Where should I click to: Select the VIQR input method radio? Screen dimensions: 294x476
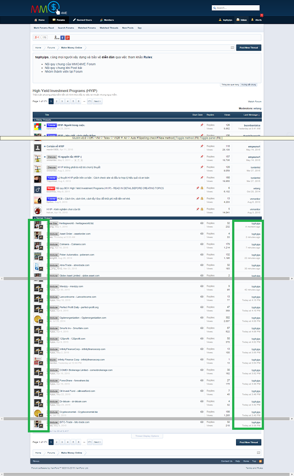(x=112, y=138)
